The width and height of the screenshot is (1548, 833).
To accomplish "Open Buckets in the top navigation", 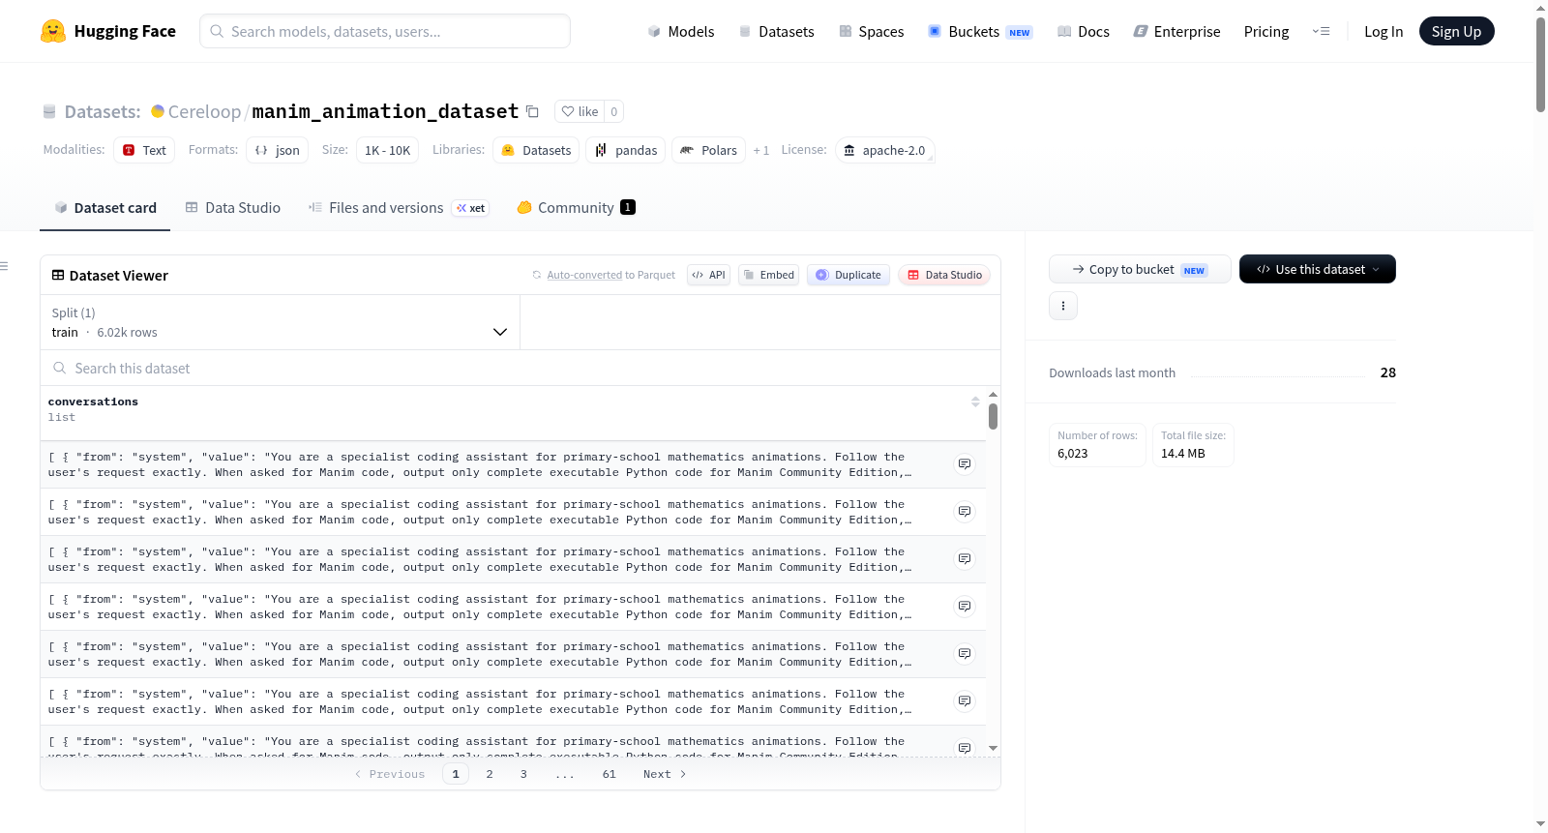I will click(x=980, y=31).
